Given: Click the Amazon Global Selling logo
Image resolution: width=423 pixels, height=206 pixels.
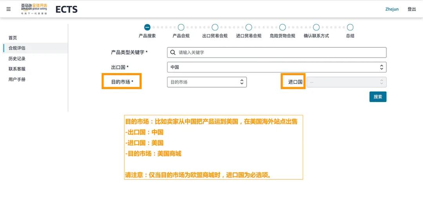Looking at the screenshot, I should (34, 9).
